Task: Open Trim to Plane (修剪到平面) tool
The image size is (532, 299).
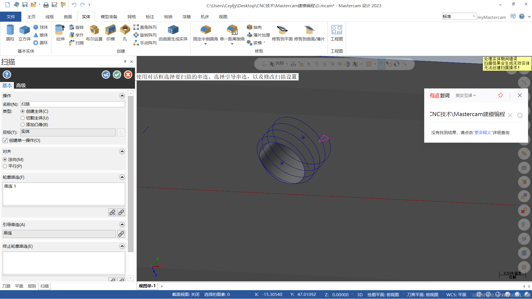Action: pyautogui.click(x=282, y=33)
